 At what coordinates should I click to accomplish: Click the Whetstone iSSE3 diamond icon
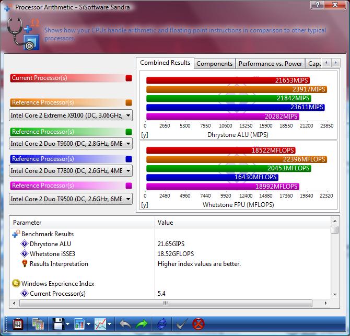click(x=25, y=253)
